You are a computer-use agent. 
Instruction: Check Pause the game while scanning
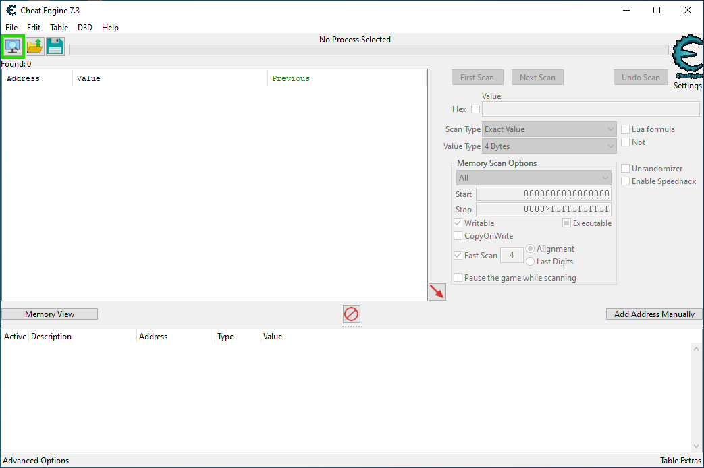(x=458, y=278)
